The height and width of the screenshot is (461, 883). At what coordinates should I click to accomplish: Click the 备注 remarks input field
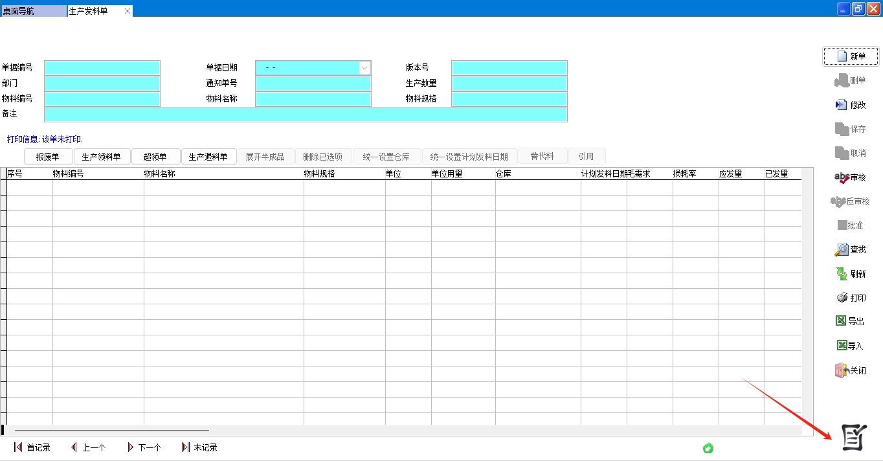306,115
